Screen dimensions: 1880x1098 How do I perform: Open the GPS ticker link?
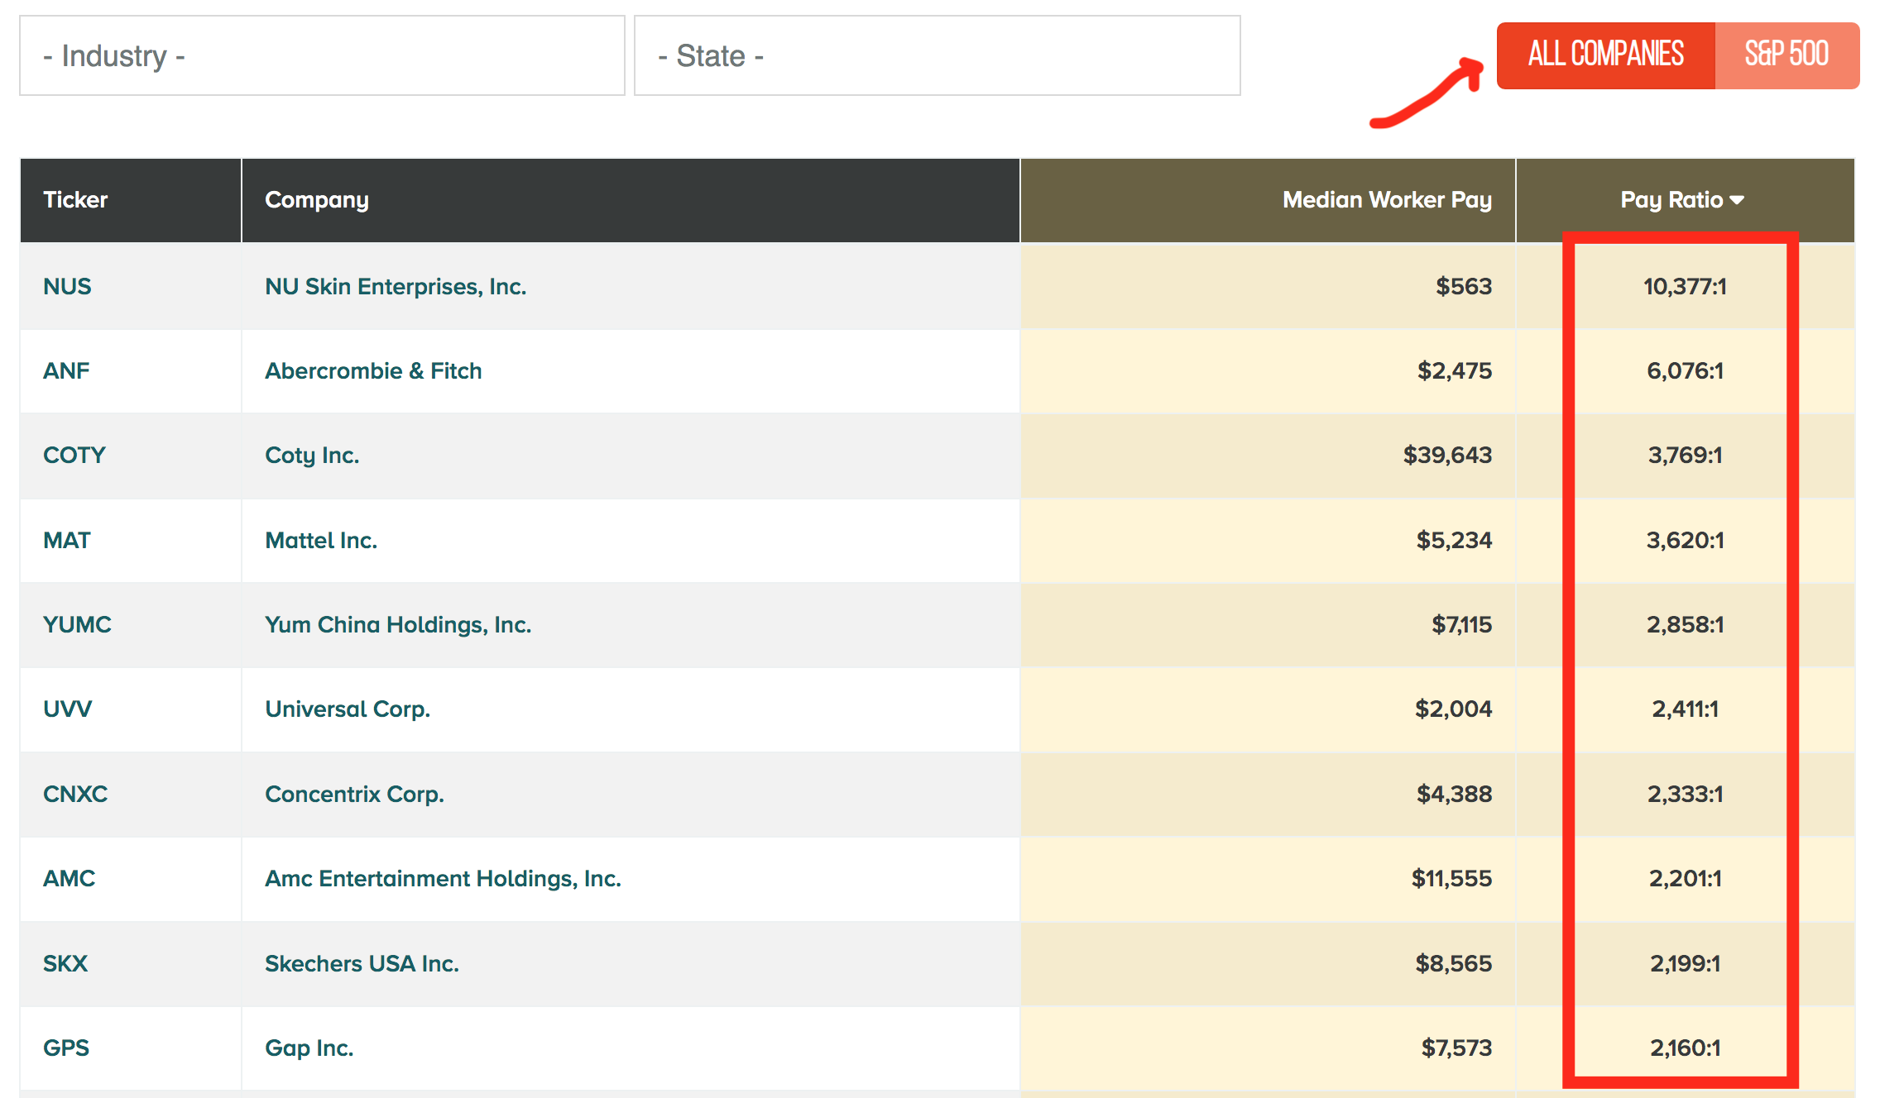66,1048
